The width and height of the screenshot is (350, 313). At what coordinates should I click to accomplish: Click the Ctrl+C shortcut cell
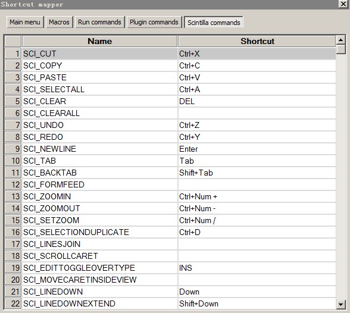257,65
